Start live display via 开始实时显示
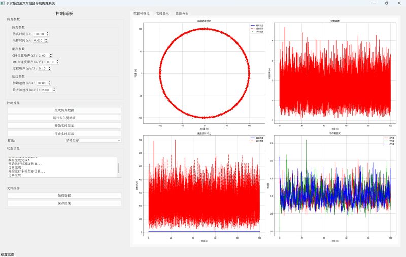The width and height of the screenshot is (406, 257). [64, 125]
